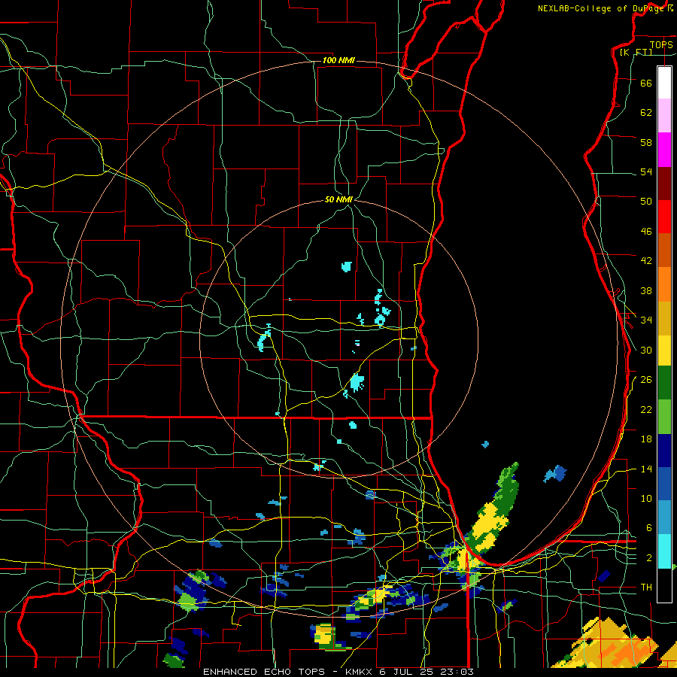Select the "22" scale label
This screenshot has height=677, width=677.
click(x=646, y=410)
